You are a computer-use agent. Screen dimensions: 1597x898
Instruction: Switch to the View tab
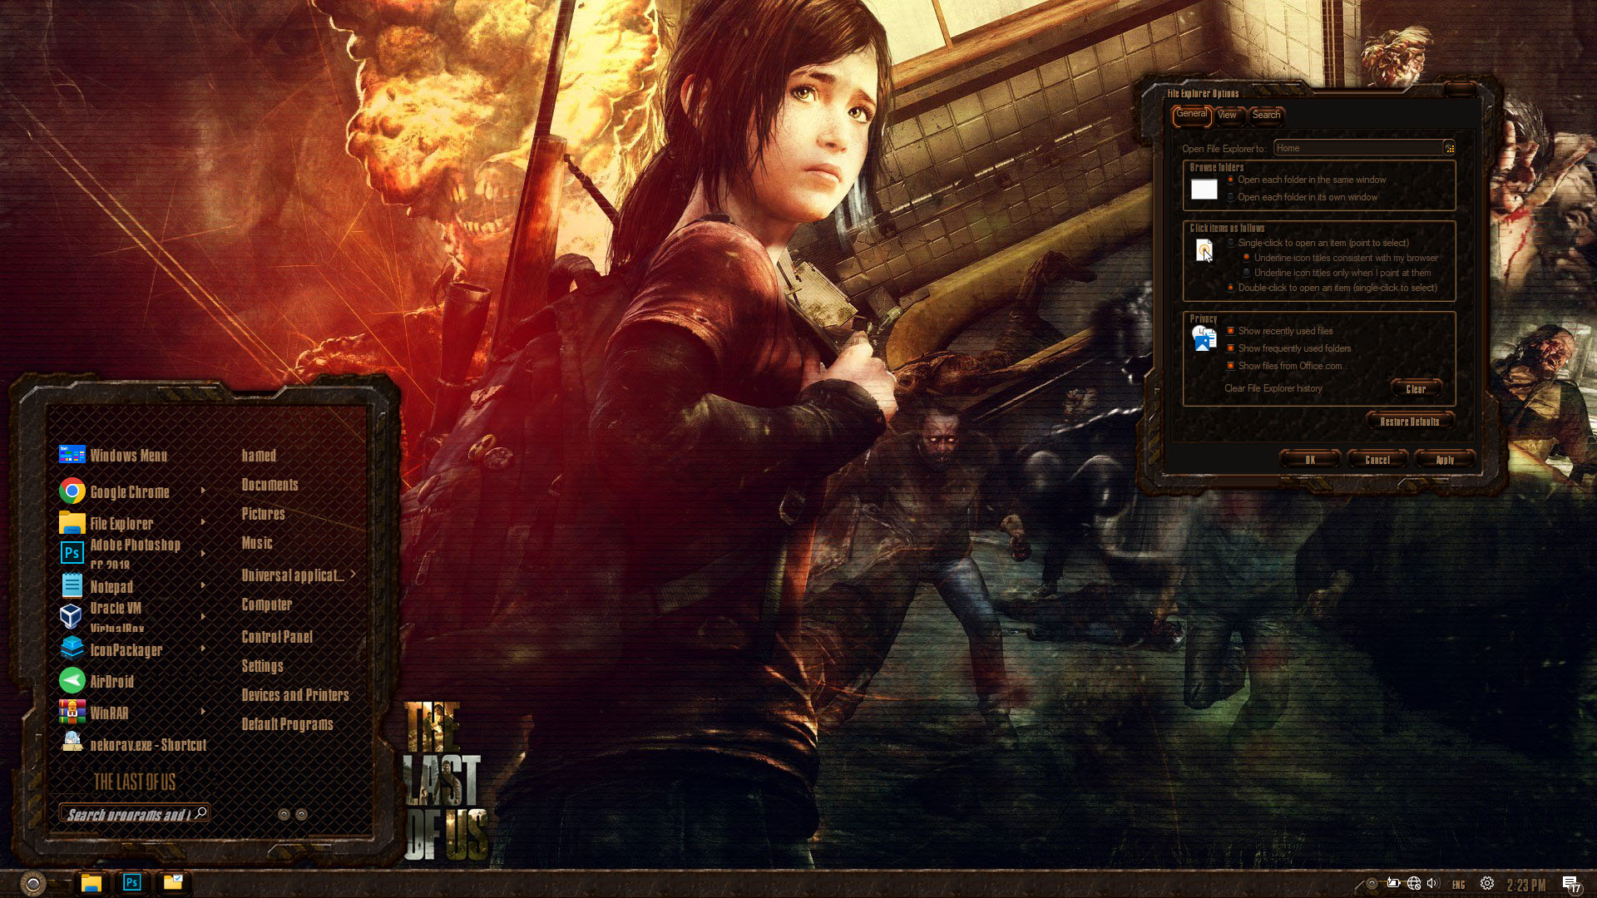[x=1227, y=116]
